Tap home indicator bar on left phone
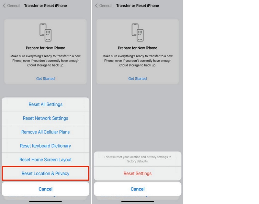Viewport: 259px width, 204px height. (x=45, y=201)
